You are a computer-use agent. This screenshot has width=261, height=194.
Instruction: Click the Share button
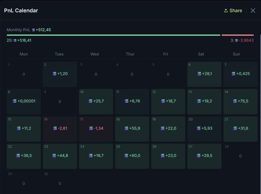tap(233, 11)
